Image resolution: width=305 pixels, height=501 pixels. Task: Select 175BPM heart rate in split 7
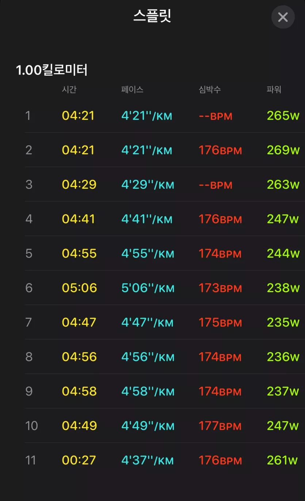pyautogui.click(x=220, y=322)
